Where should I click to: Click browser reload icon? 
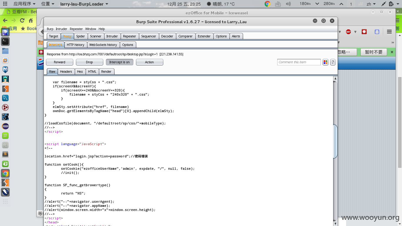(x=22, y=20)
